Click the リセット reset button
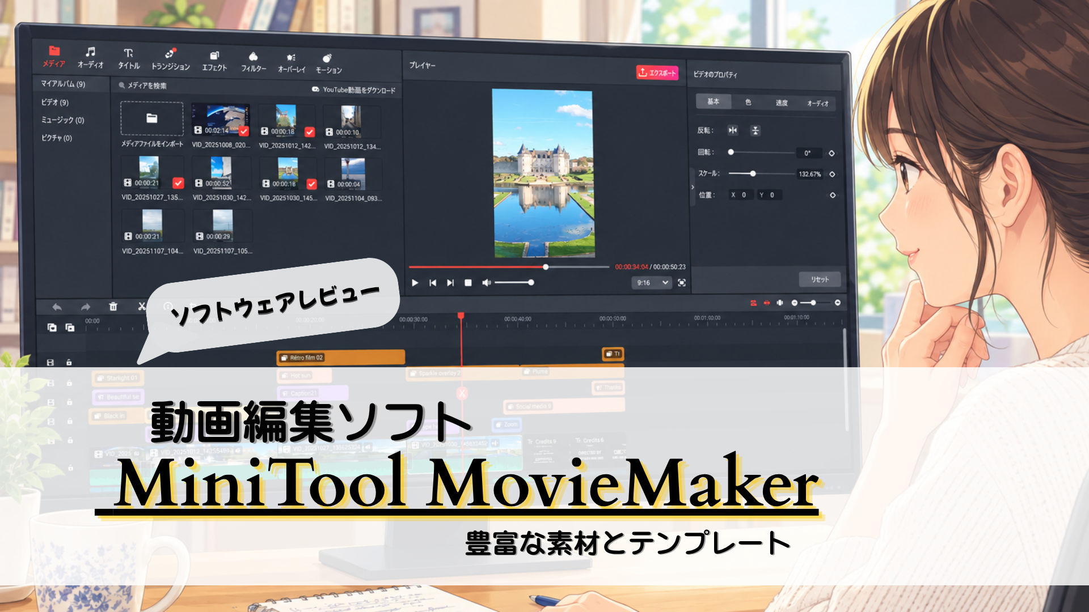 pos(820,279)
